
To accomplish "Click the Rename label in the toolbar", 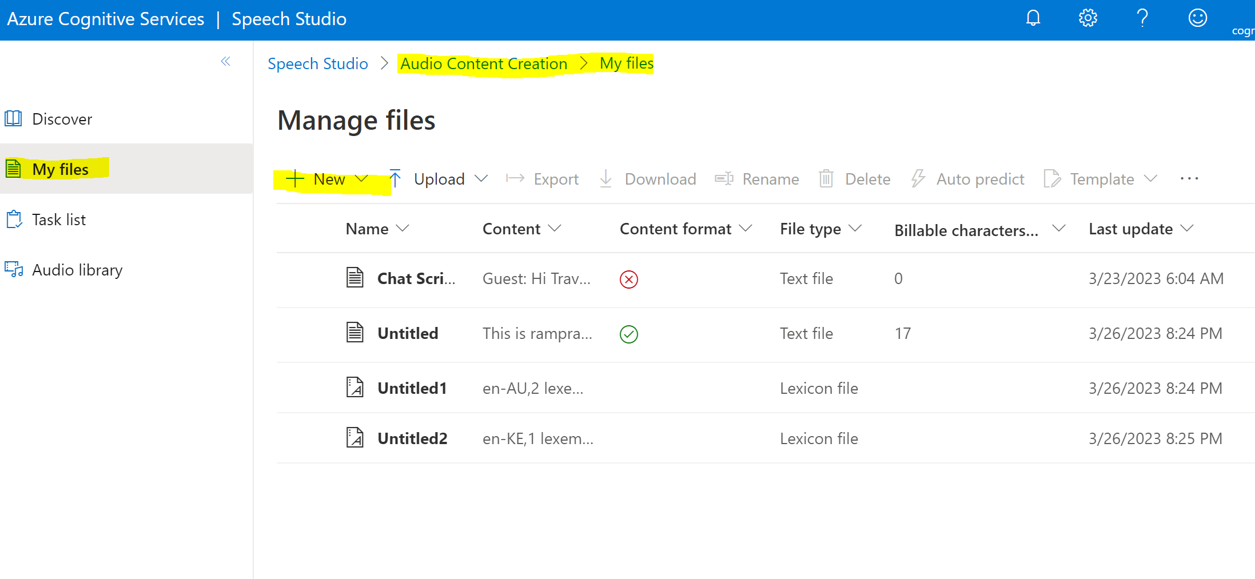I will [771, 179].
